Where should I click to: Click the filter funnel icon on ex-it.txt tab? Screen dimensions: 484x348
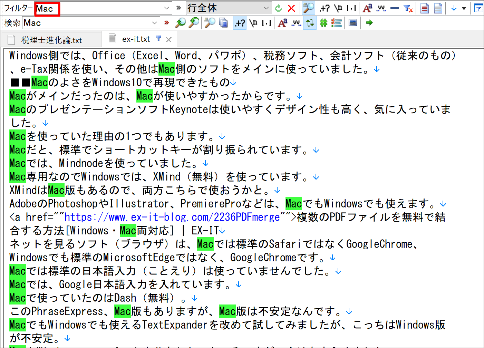click(x=158, y=38)
